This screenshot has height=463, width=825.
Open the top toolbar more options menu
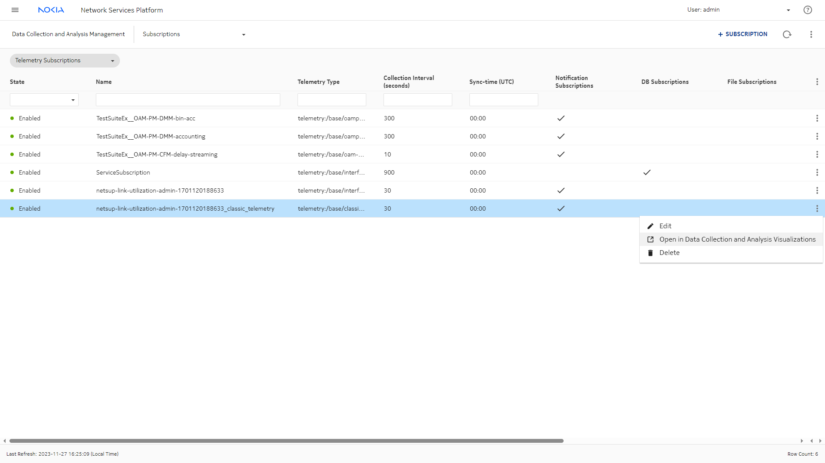point(811,34)
